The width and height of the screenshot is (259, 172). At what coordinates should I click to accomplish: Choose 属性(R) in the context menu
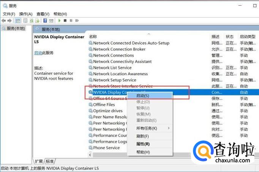143,144
